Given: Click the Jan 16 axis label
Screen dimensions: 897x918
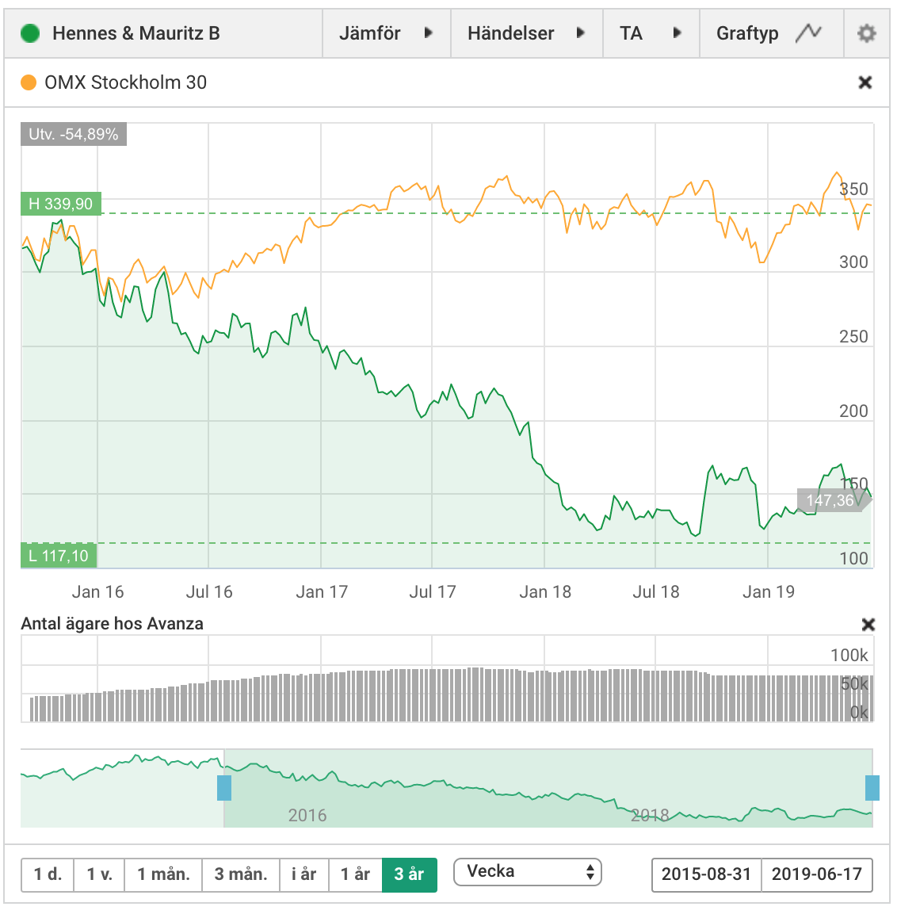Looking at the screenshot, I should click(97, 592).
